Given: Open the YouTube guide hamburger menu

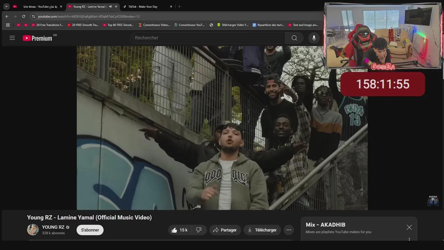Looking at the screenshot, I should [12, 38].
